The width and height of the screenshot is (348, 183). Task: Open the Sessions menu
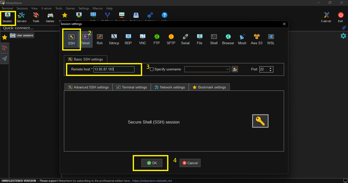(22, 8)
